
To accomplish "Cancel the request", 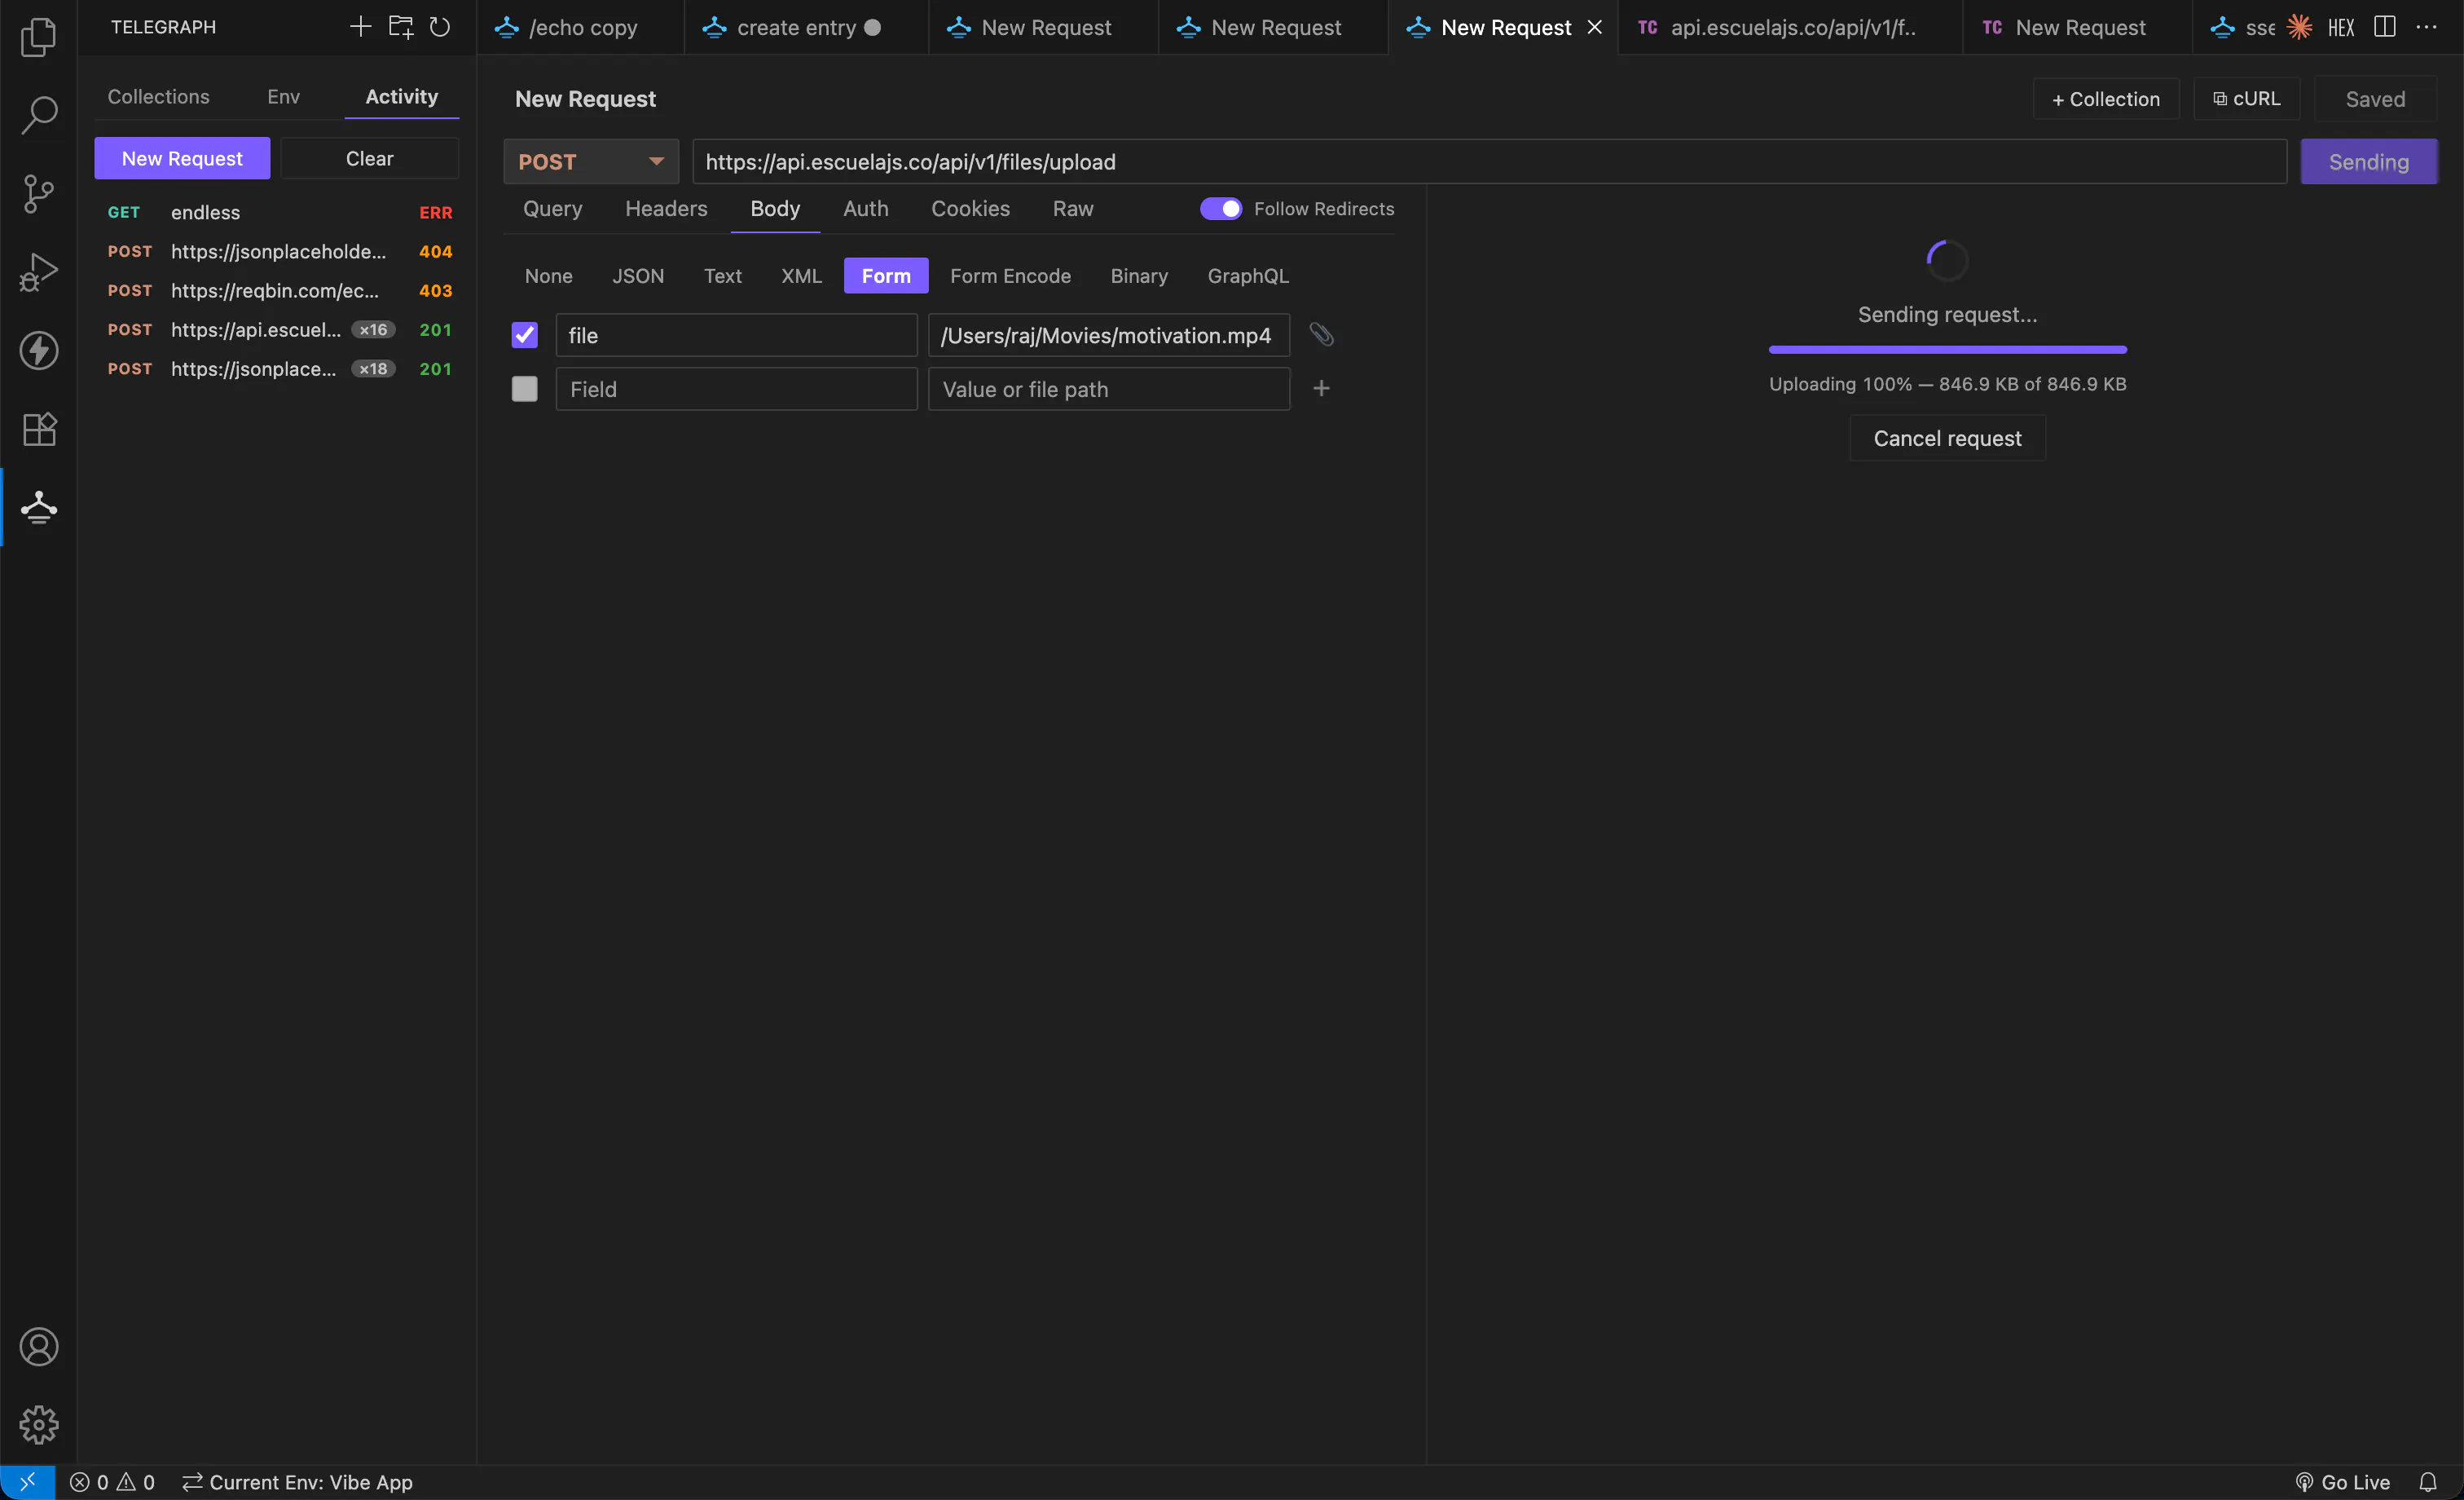I will click(x=1947, y=437).
